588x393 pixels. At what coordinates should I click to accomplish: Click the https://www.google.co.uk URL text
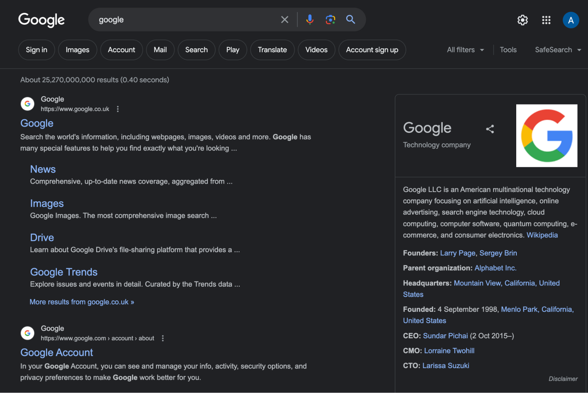pos(75,109)
